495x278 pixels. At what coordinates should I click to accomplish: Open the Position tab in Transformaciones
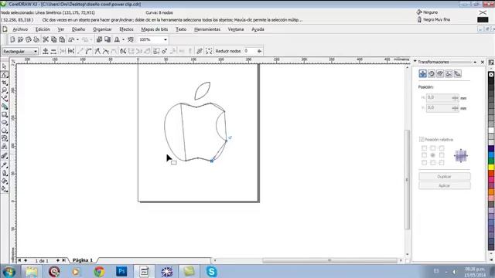coord(423,74)
